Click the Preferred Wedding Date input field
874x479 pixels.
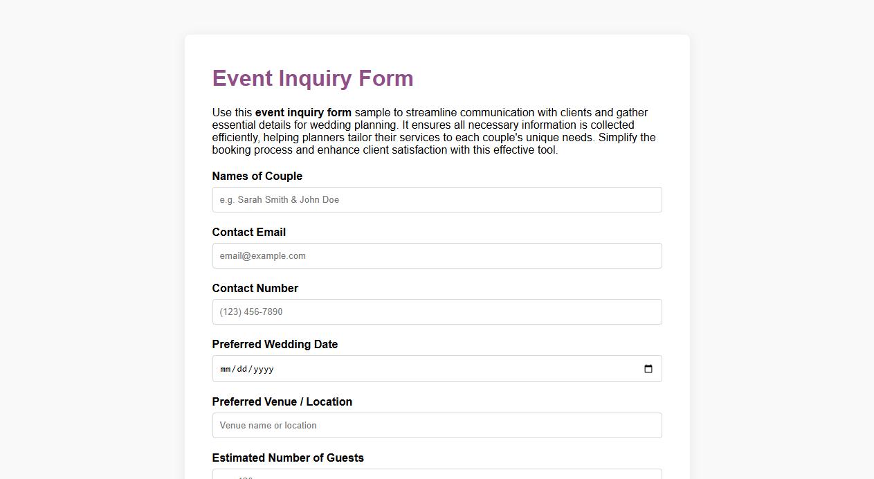pos(415,368)
